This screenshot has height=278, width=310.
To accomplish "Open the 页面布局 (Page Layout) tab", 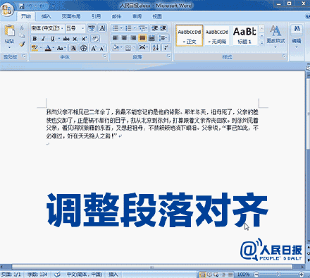I will [71, 16].
